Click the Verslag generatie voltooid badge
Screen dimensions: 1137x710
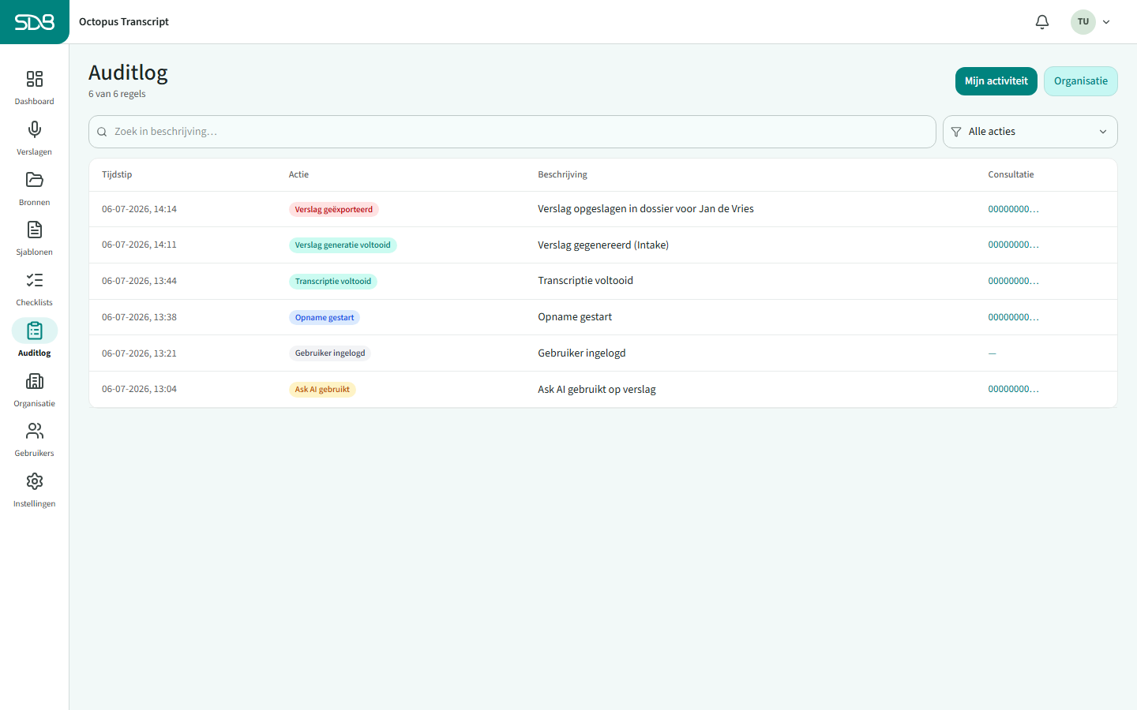(x=343, y=245)
